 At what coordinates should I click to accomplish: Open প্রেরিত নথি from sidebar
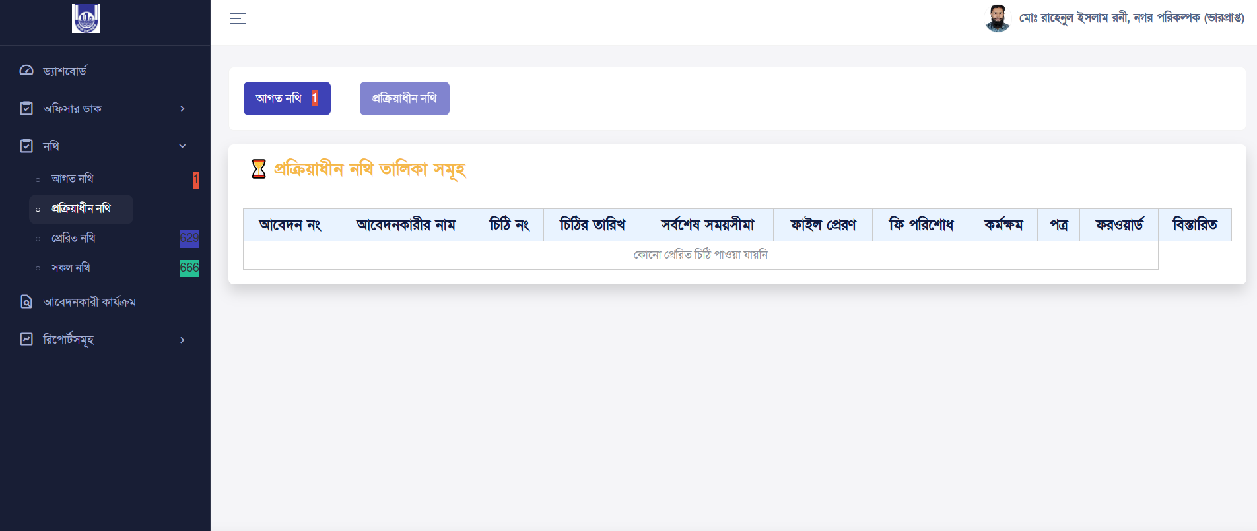[73, 238]
